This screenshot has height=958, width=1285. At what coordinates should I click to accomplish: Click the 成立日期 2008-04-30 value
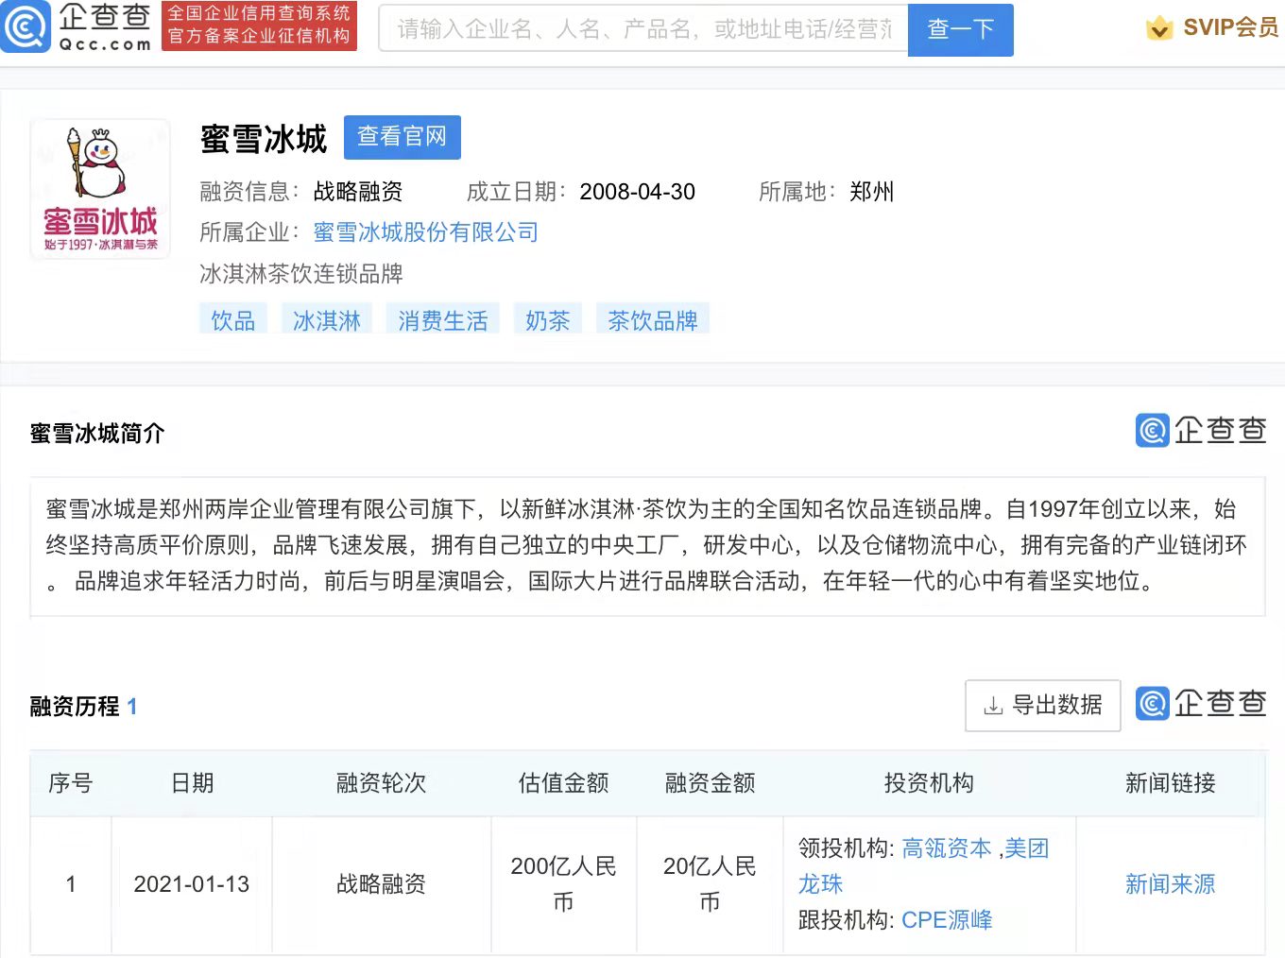[637, 192]
